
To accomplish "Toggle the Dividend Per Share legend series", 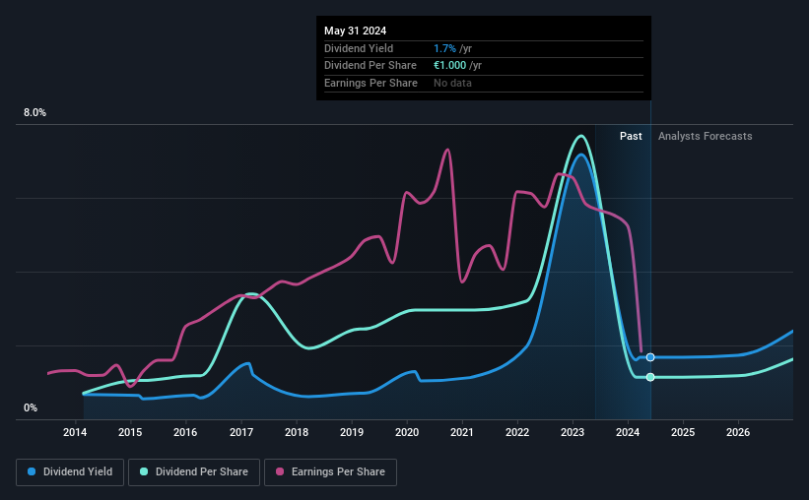I will pyautogui.click(x=194, y=472).
